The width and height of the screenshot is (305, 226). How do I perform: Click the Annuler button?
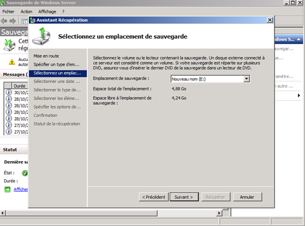[248, 197]
